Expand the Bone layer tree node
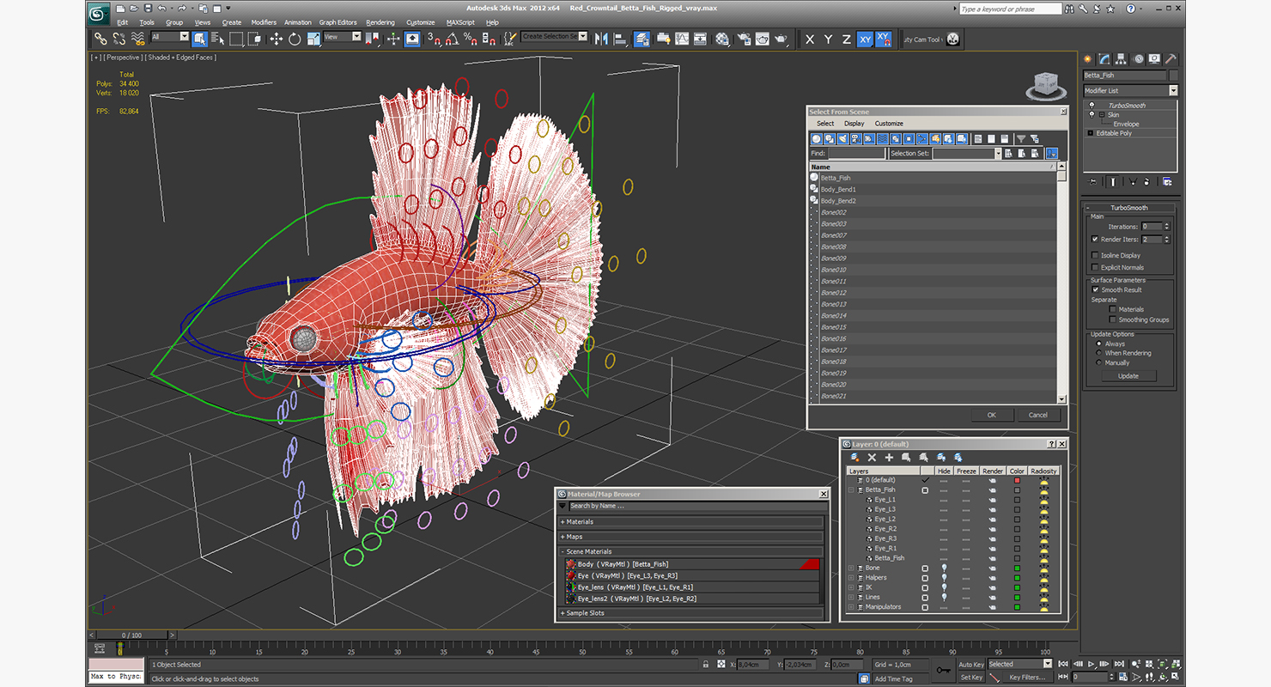 pyautogui.click(x=851, y=568)
